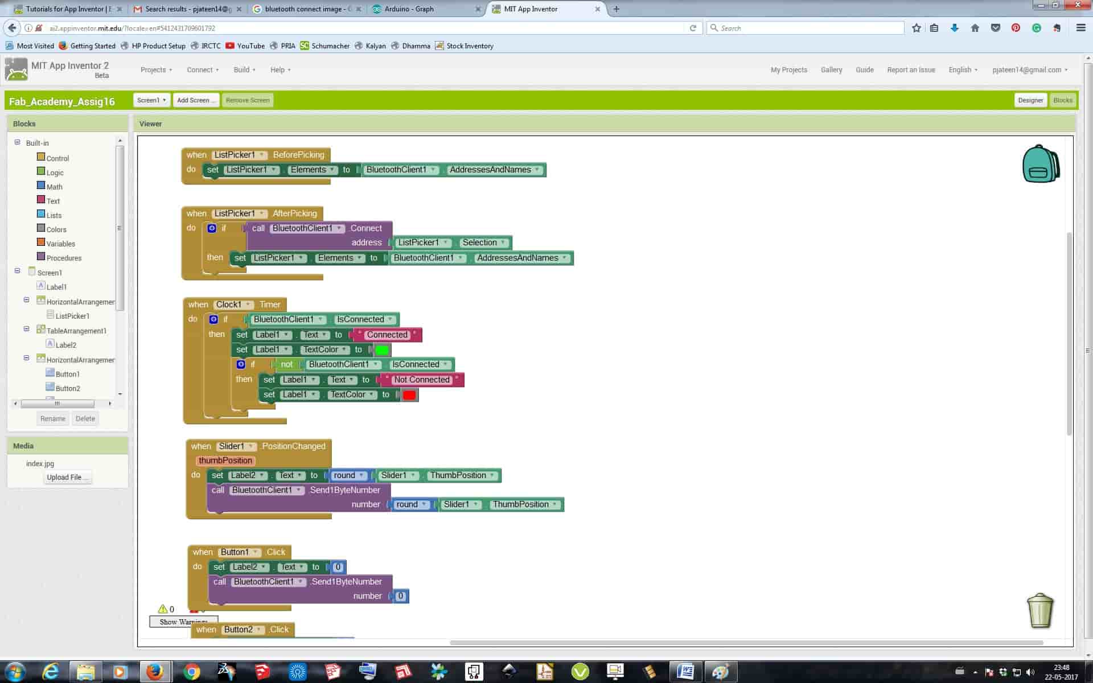Open Internet Explorer from the taskbar
Image resolution: width=1093 pixels, height=683 pixels.
point(51,672)
